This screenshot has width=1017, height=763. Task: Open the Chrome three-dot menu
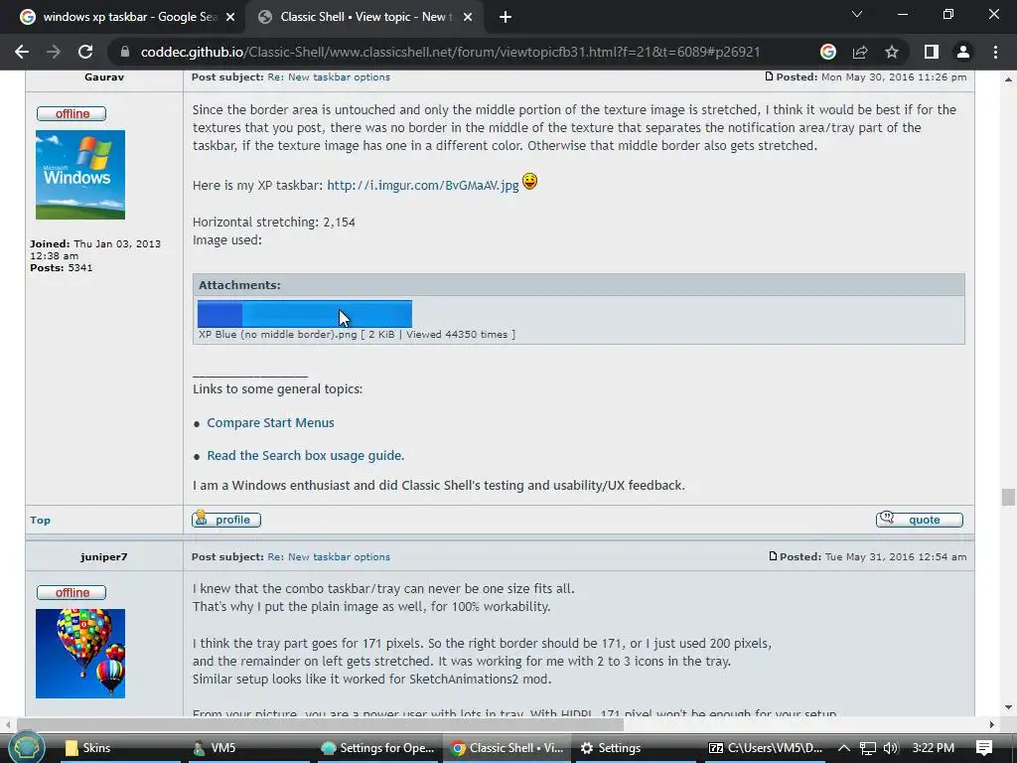pyautogui.click(x=995, y=52)
